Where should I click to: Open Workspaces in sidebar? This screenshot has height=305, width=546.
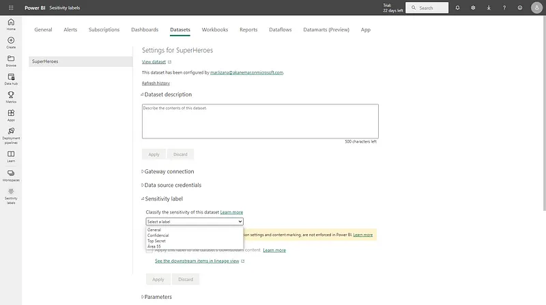[x=11, y=175]
